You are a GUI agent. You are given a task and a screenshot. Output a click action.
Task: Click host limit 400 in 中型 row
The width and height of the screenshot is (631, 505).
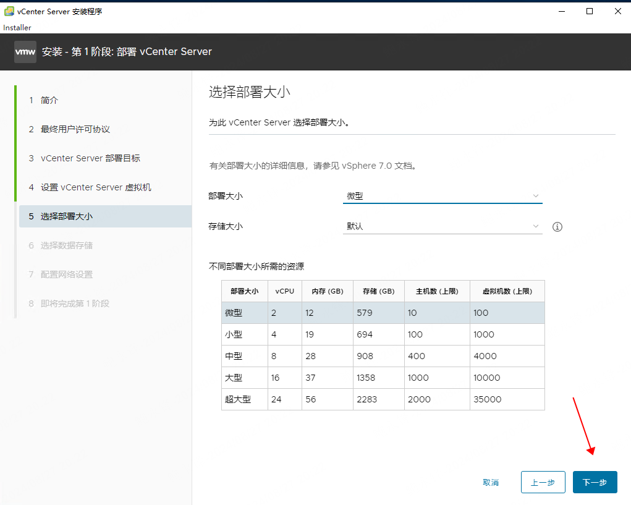(417, 356)
